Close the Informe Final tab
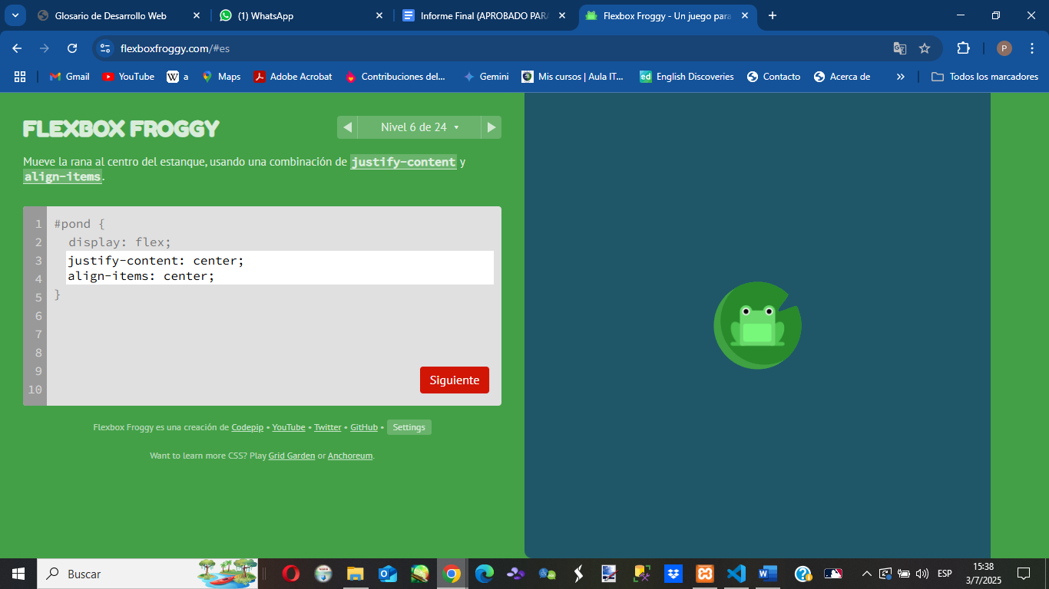This screenshot has height=589, width=1049. coord(561,15)
